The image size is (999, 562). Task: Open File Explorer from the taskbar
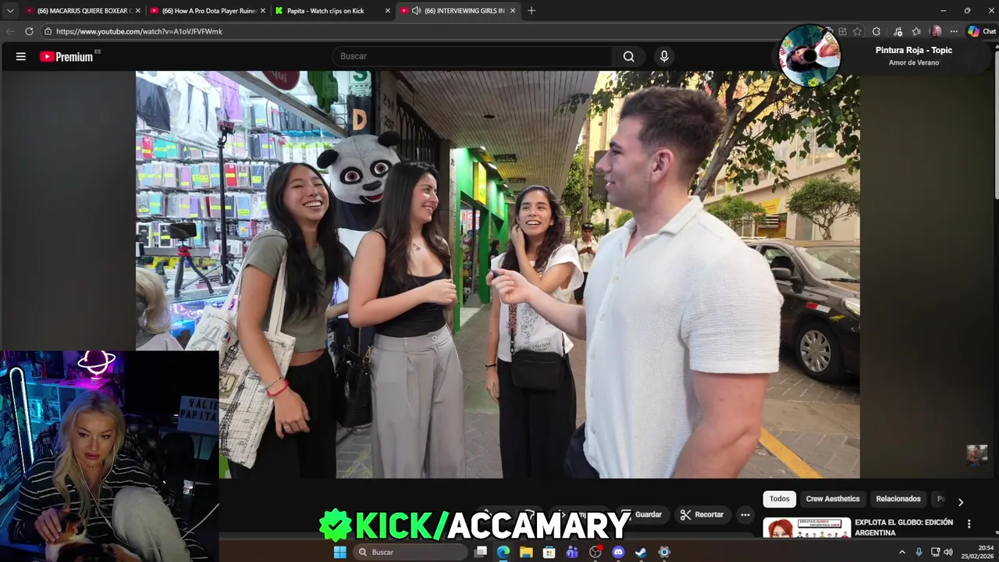526,552
